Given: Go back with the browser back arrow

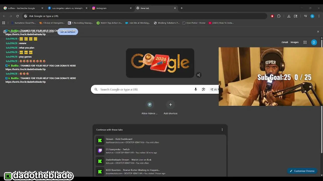Looking at the screenshot, I should click(4, 16).
